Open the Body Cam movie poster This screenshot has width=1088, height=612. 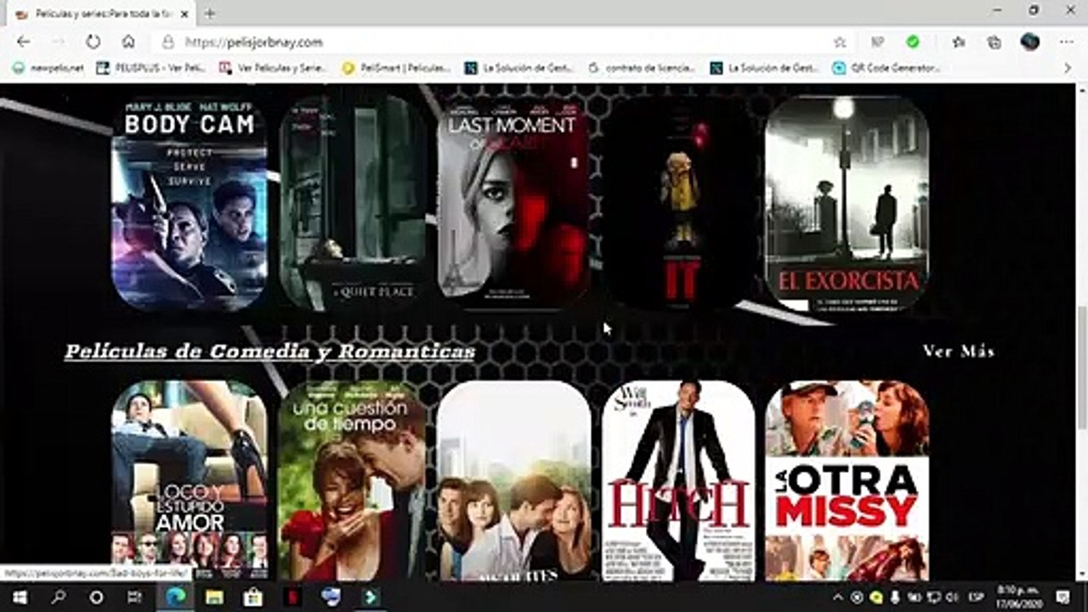[190, 201]
